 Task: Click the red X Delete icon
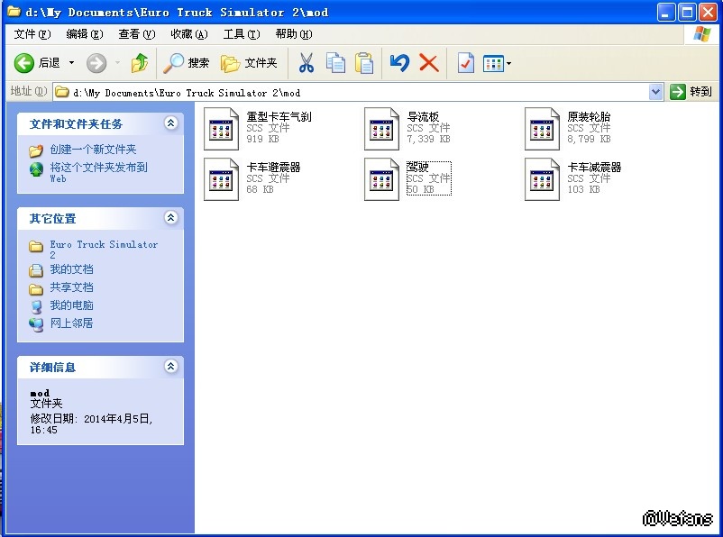pos(429,63)
